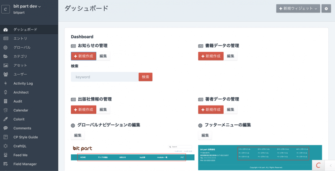The image size is (335, 171).
Task: Open Architect from the sidebar menu
Action: [x=21, y=92]
